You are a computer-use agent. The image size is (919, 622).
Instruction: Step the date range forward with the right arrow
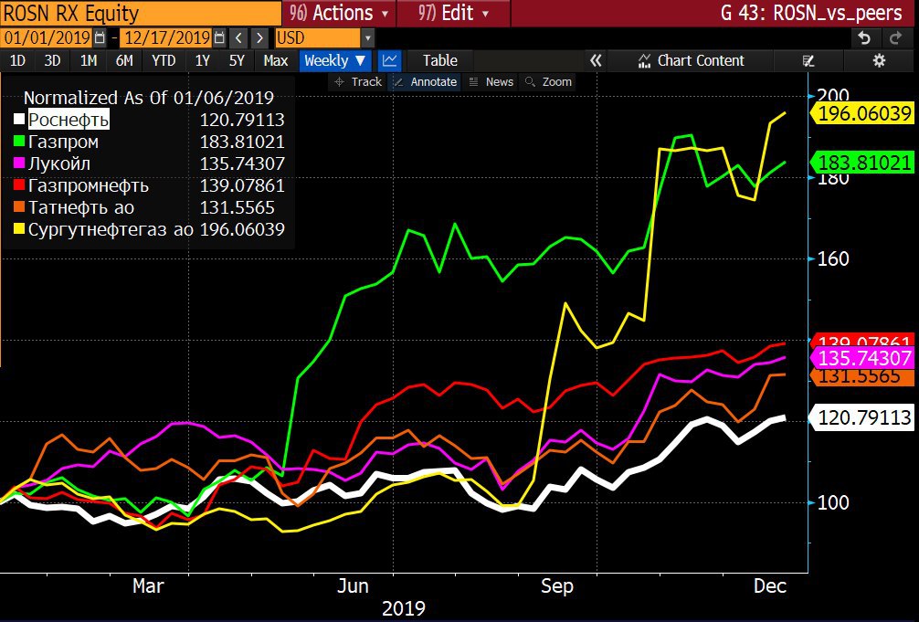(x=259, y=38)
